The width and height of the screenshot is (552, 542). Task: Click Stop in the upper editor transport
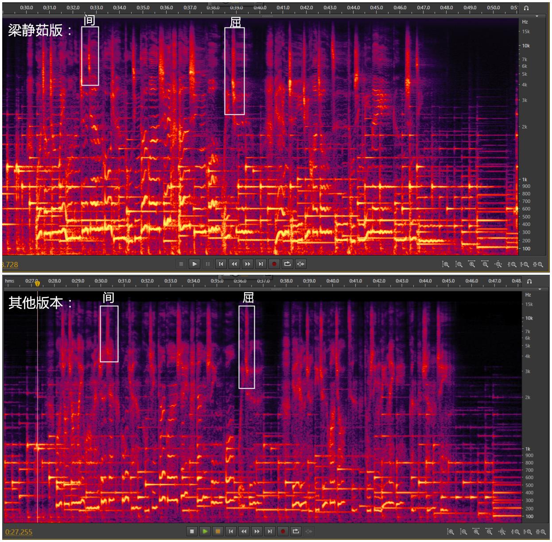[181, 264]
